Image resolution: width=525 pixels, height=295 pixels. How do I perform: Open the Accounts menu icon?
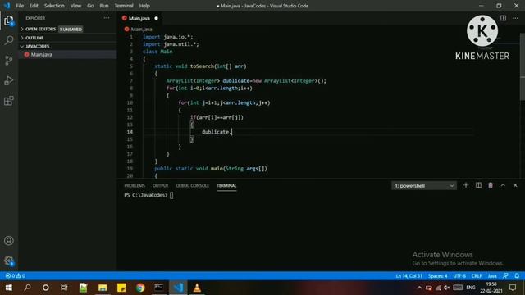point(9,240)
